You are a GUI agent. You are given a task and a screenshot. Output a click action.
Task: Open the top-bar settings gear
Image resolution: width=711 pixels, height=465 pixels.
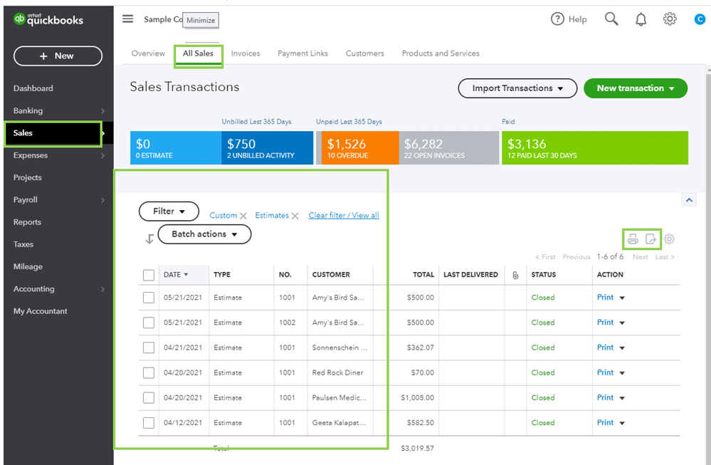[x=670, y=19]
